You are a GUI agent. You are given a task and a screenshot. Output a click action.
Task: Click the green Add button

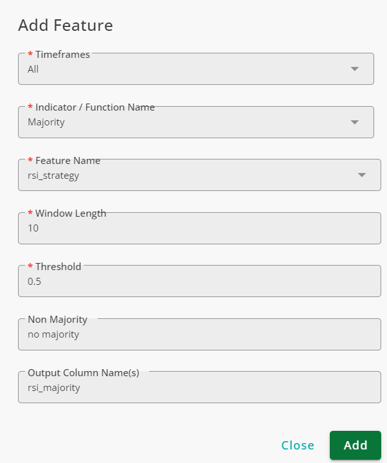(355, 445)
